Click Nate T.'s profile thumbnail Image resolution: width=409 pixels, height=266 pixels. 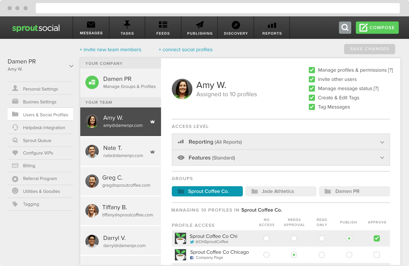92,151
